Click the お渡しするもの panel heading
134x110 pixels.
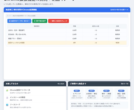pyautogui.click(x=12, y=84)
